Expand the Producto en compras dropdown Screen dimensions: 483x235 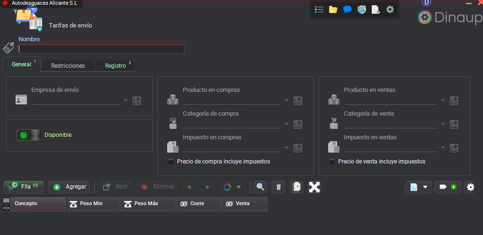286,100
